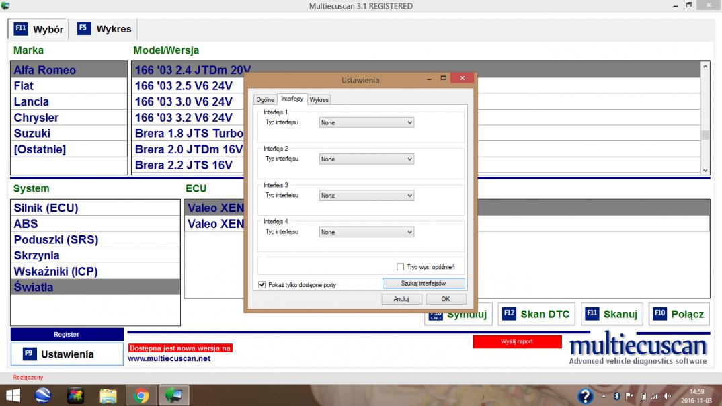Uncheck Pokaż tylko dostępne porty
This screenshot has width=722, height=406.
point(262,284)
